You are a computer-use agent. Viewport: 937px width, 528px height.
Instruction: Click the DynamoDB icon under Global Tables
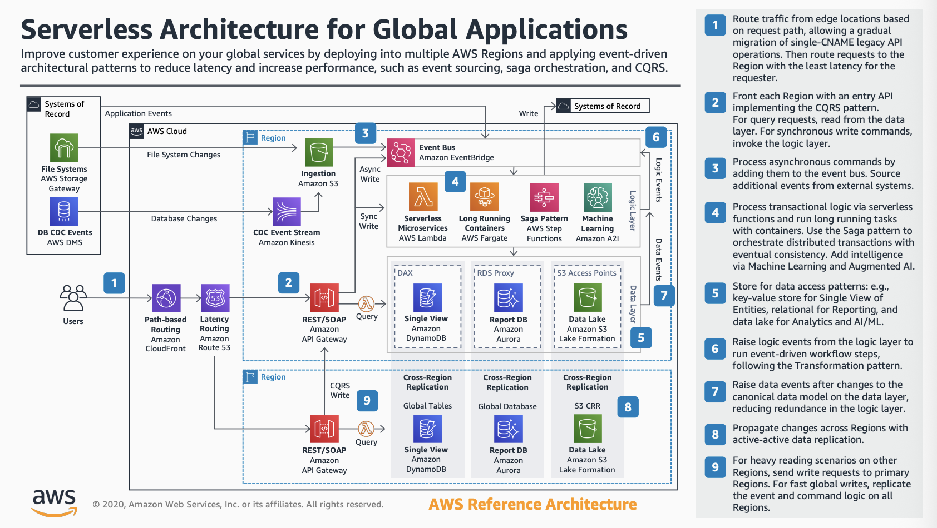[x=427, y=429]
